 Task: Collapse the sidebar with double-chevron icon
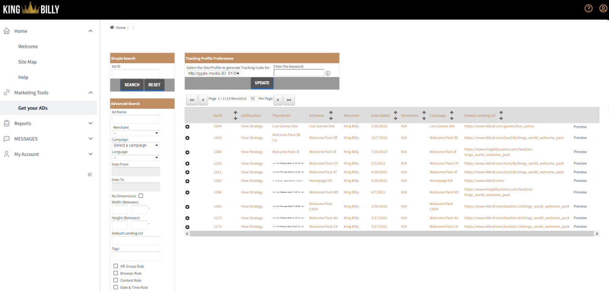click(x=90, y=175)
